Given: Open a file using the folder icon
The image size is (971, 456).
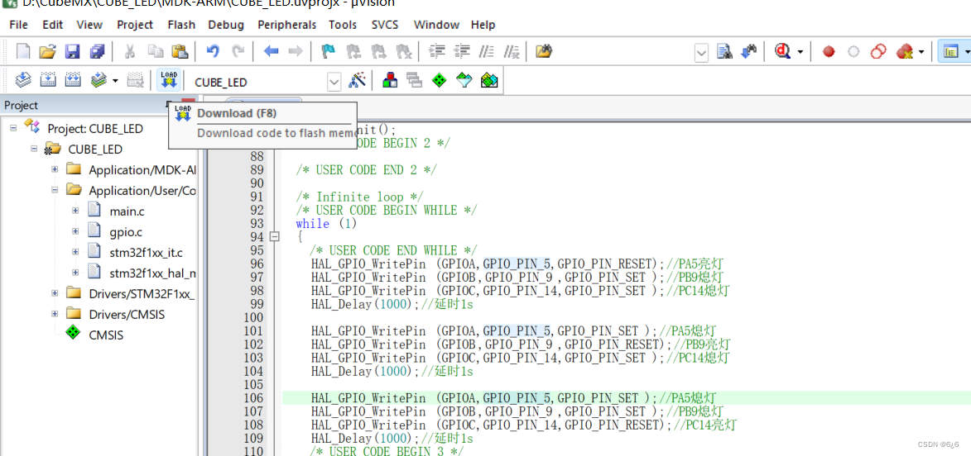Looking at the screenshot, I should [x=48, y=51].
